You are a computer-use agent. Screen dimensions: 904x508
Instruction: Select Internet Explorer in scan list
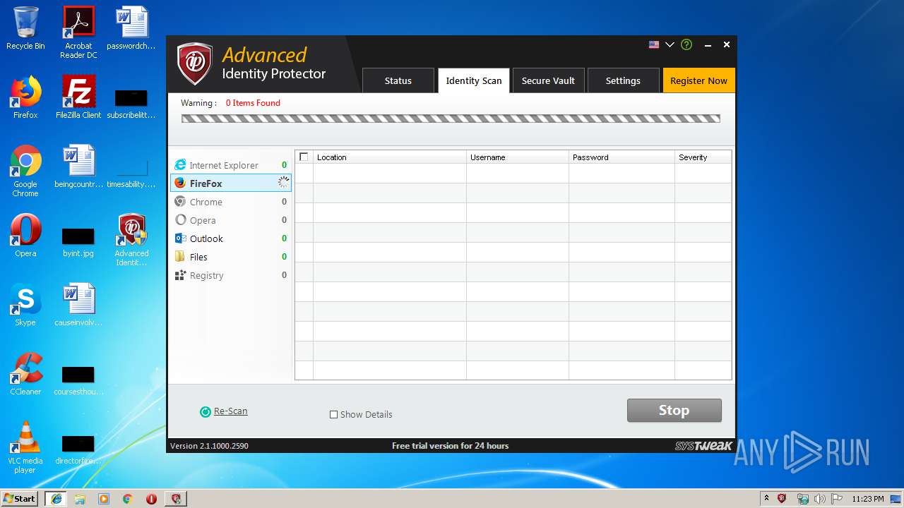point(230,165)
